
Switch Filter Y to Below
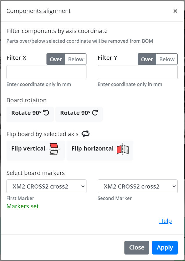pos(167,59)
